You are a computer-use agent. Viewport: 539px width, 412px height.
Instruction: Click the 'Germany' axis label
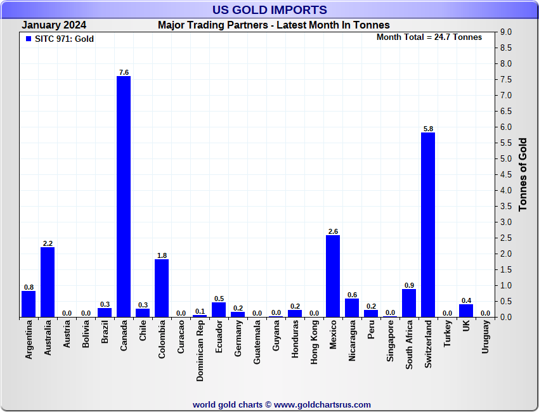point(238,338)
